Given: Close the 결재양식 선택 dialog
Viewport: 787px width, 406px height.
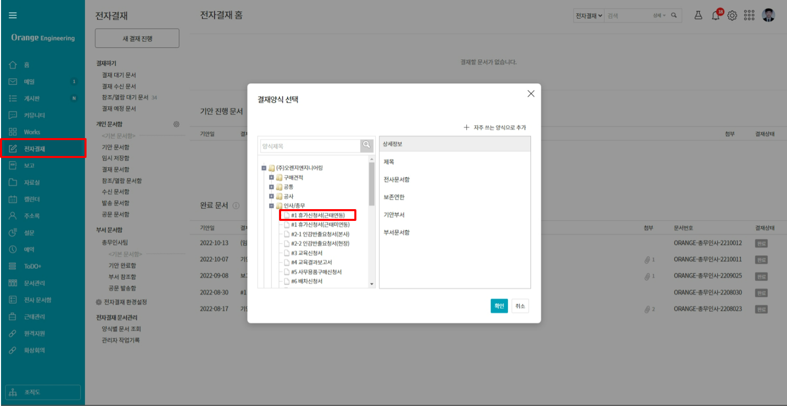Looking at the screenshot, I should coord(530,94).
